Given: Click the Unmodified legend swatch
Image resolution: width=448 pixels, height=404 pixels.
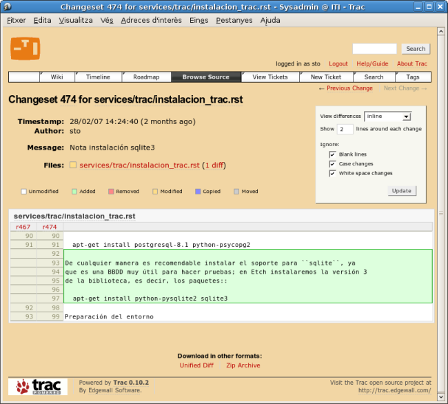Looking at the screenshot, I should (x=23, y=192).
